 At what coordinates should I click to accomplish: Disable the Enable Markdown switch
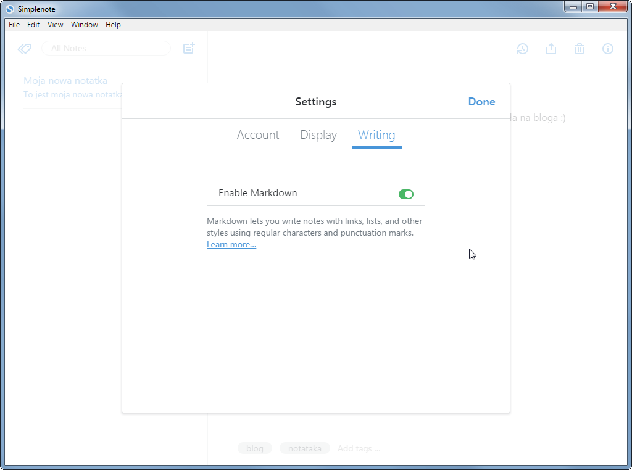pos(406,194)
